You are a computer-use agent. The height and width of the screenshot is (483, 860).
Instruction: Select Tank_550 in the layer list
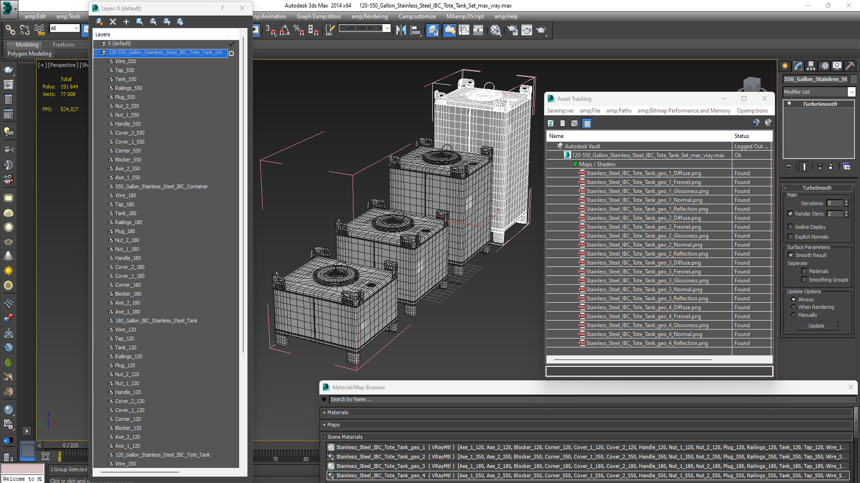coord(125,79)
